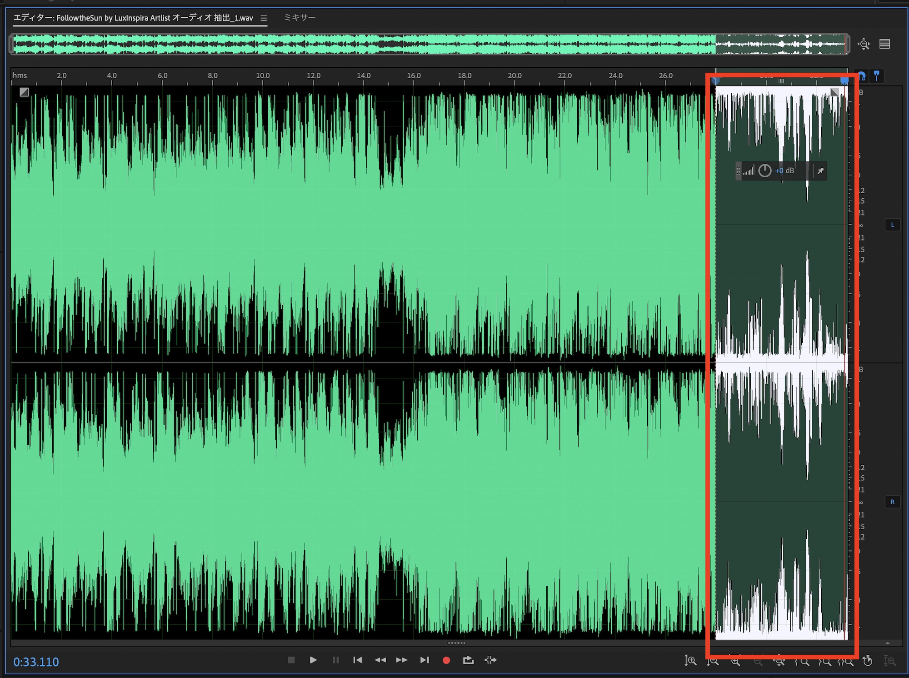The height and width of the screenshot is (678, 909).
Task: Click the fade-in handle at waveform start
Action: [24, 92]
